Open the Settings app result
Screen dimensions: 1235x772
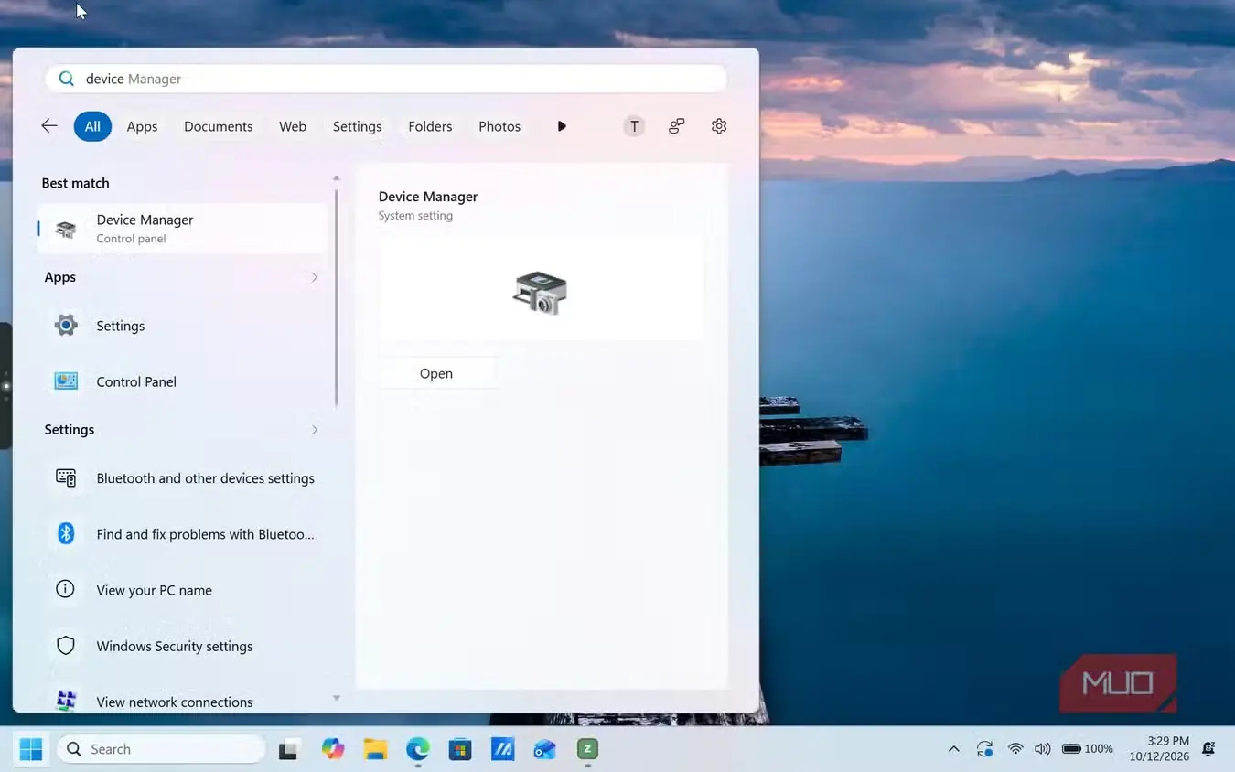point(182,326)
